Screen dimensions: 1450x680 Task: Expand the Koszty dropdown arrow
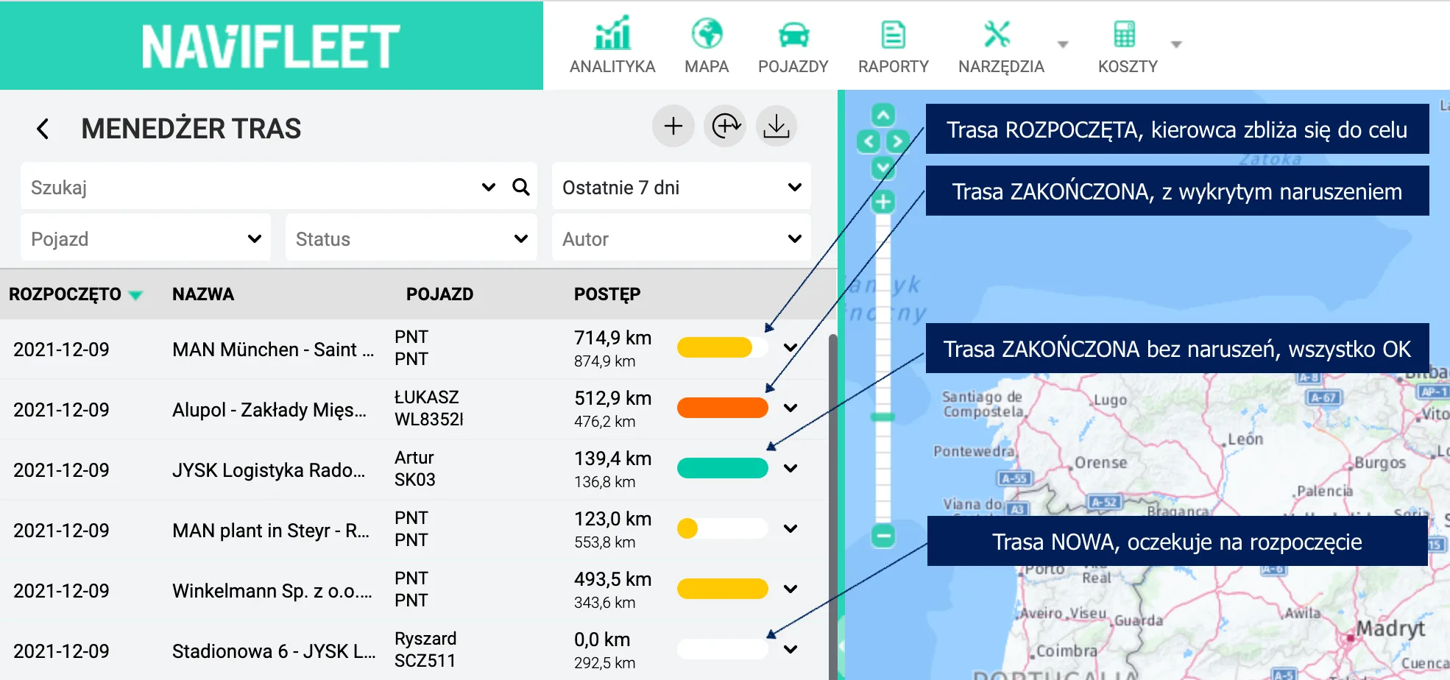1176,44
